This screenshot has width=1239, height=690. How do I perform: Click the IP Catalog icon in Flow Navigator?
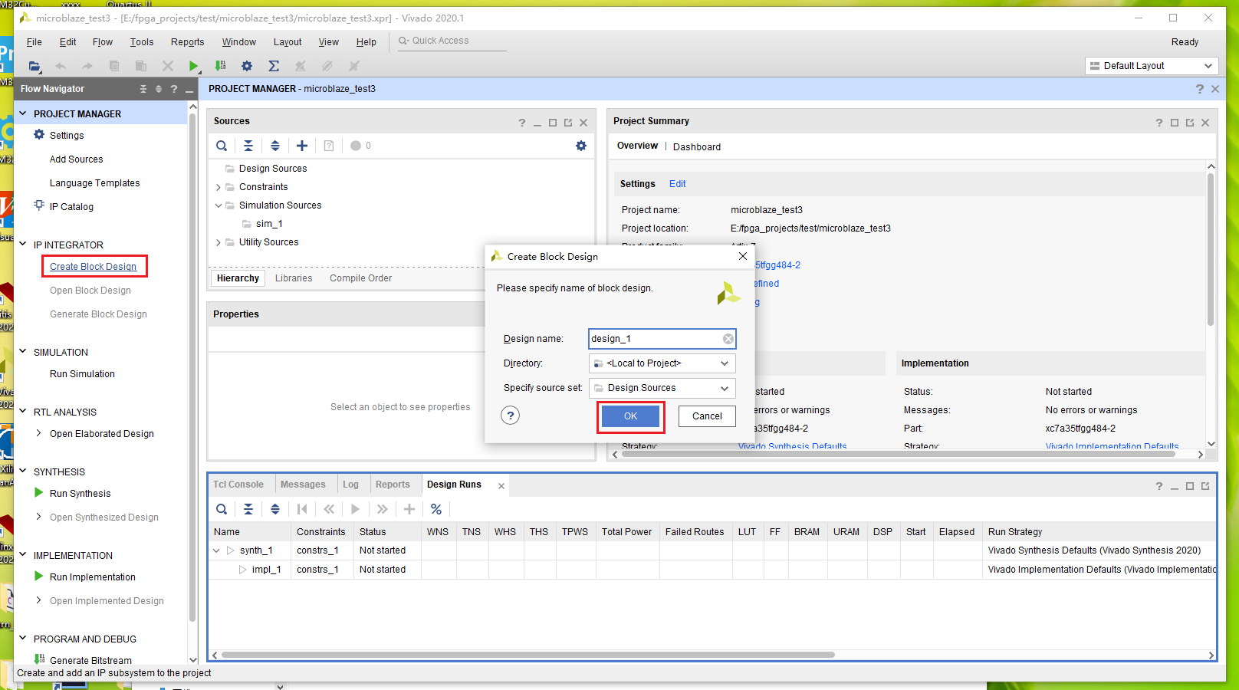(x=38, y=206)
